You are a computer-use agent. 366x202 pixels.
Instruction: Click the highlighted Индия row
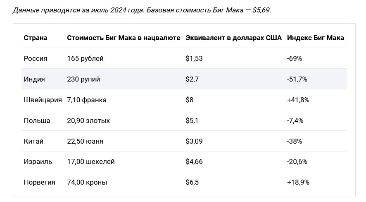click(x=184, y=79)
